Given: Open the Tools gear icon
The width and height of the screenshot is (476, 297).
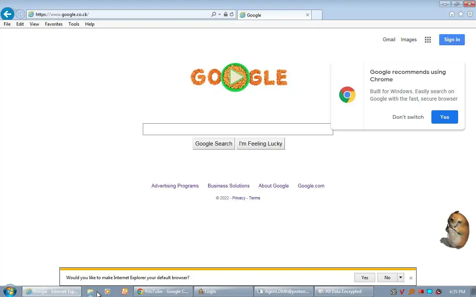Looking at the screenshot, I should pos(470,14).
